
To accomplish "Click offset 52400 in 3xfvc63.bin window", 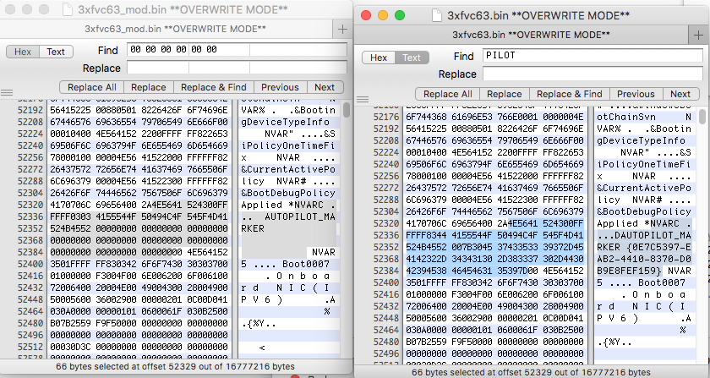I will click(x=386, y=282).
